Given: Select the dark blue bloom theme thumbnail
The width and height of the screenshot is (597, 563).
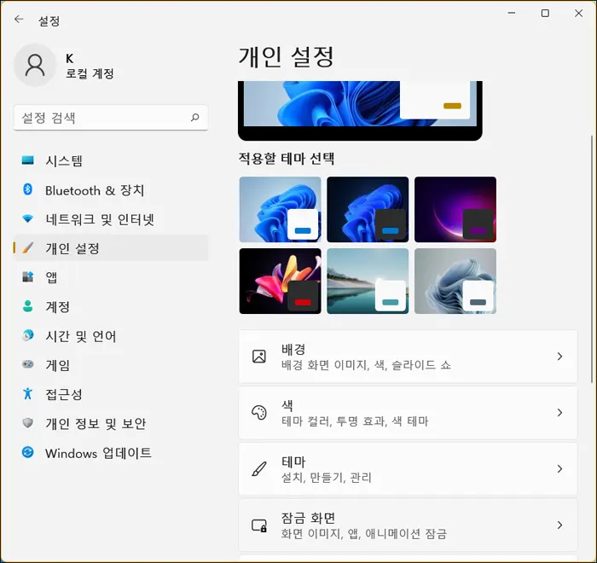Looking at the screenshot, I should (368, 209).
